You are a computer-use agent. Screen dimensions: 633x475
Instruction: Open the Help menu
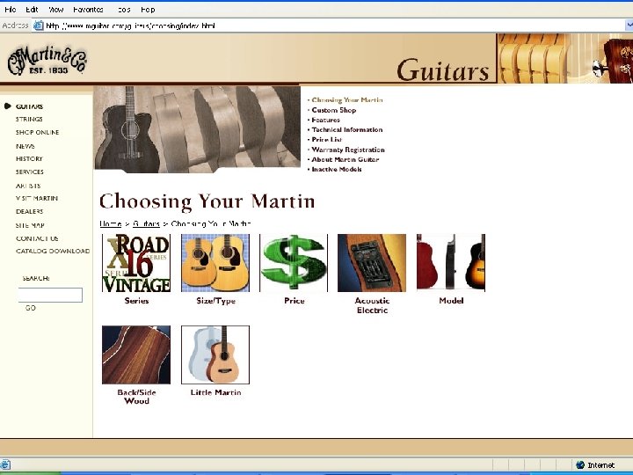[x=148, y=10]
